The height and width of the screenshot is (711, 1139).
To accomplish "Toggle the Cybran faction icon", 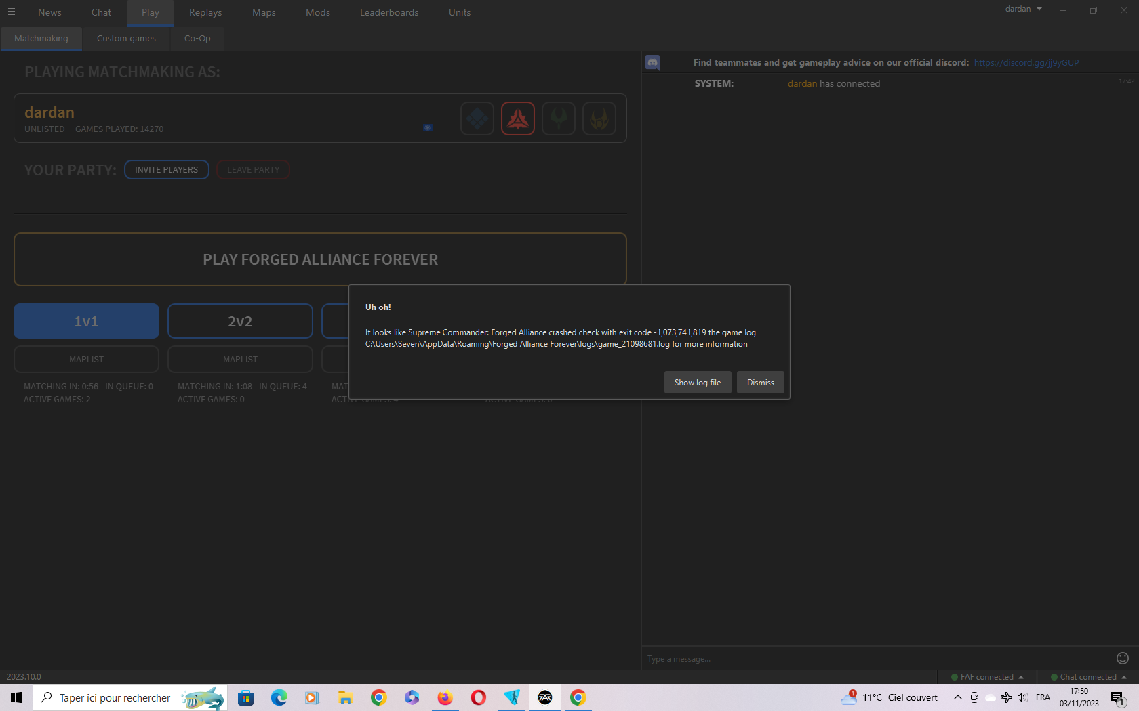I will pos(518,118).
